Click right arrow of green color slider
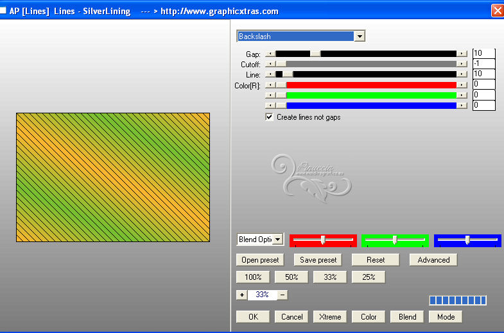The height and width of the screenshot is (333, 504). coord(462,95)
